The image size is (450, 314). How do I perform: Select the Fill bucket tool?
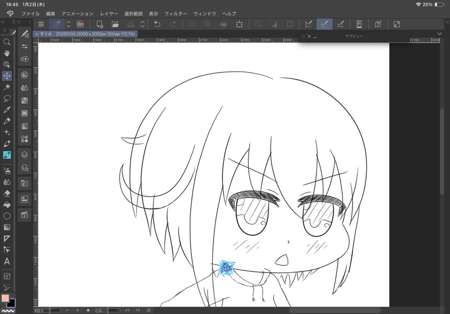[7, 205]
